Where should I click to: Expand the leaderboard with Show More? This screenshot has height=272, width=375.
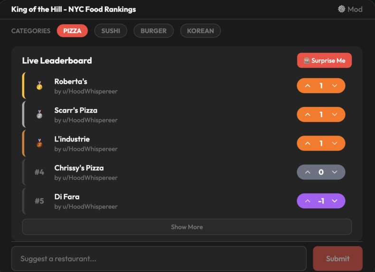tap(187, 227)
